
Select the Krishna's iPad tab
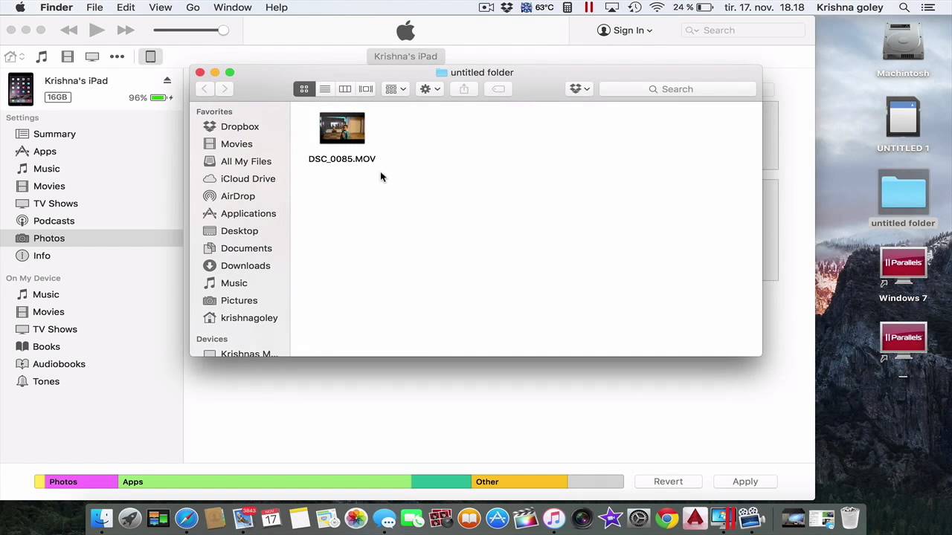click(x=405, y=56)
